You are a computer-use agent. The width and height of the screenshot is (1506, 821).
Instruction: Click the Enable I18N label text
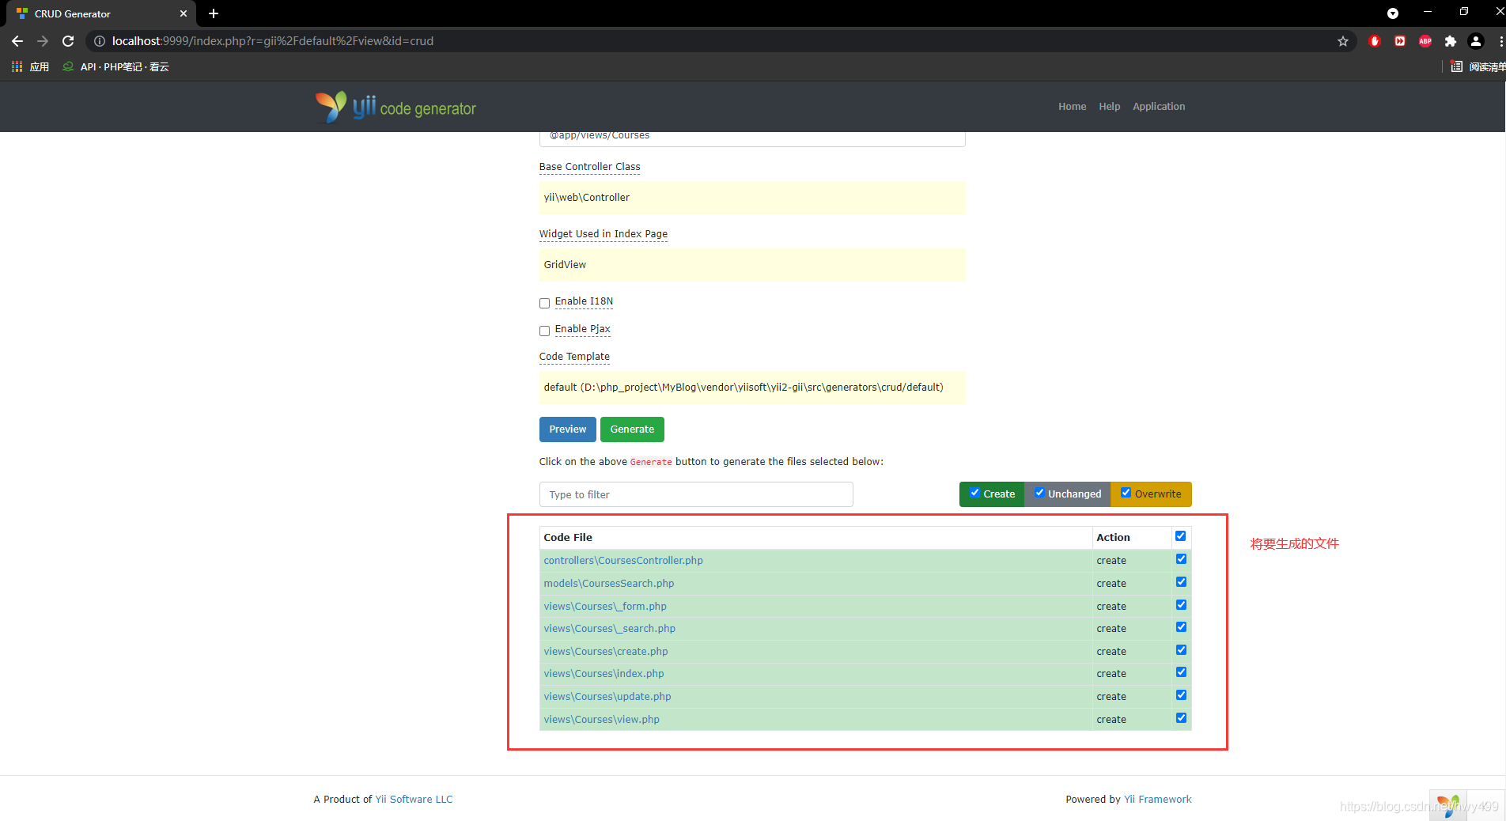(x=584, y=301)
